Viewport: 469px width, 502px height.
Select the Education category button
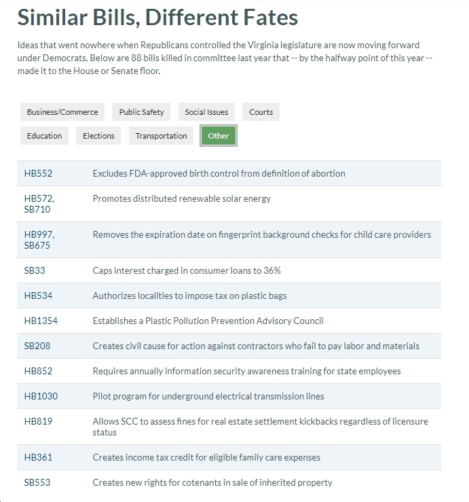pyautogui.click(x=44, y=135)
